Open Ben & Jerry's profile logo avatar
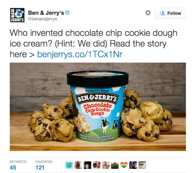This screenshot has width=196, height=173. (x=17, y=15)
